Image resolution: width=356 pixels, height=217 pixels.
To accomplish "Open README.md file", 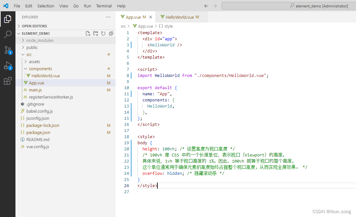I will point(65,139).
